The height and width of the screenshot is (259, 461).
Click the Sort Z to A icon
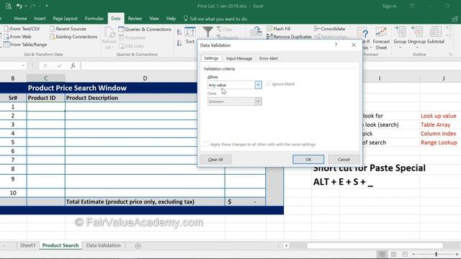pos(179,43)
